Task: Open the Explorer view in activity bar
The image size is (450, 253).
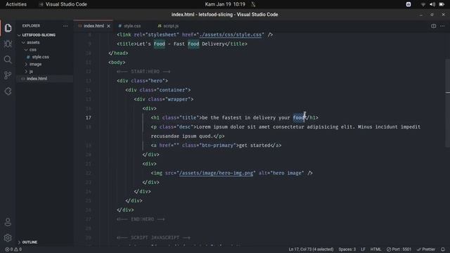Action: pyautogui.click(x=8, y=28)
